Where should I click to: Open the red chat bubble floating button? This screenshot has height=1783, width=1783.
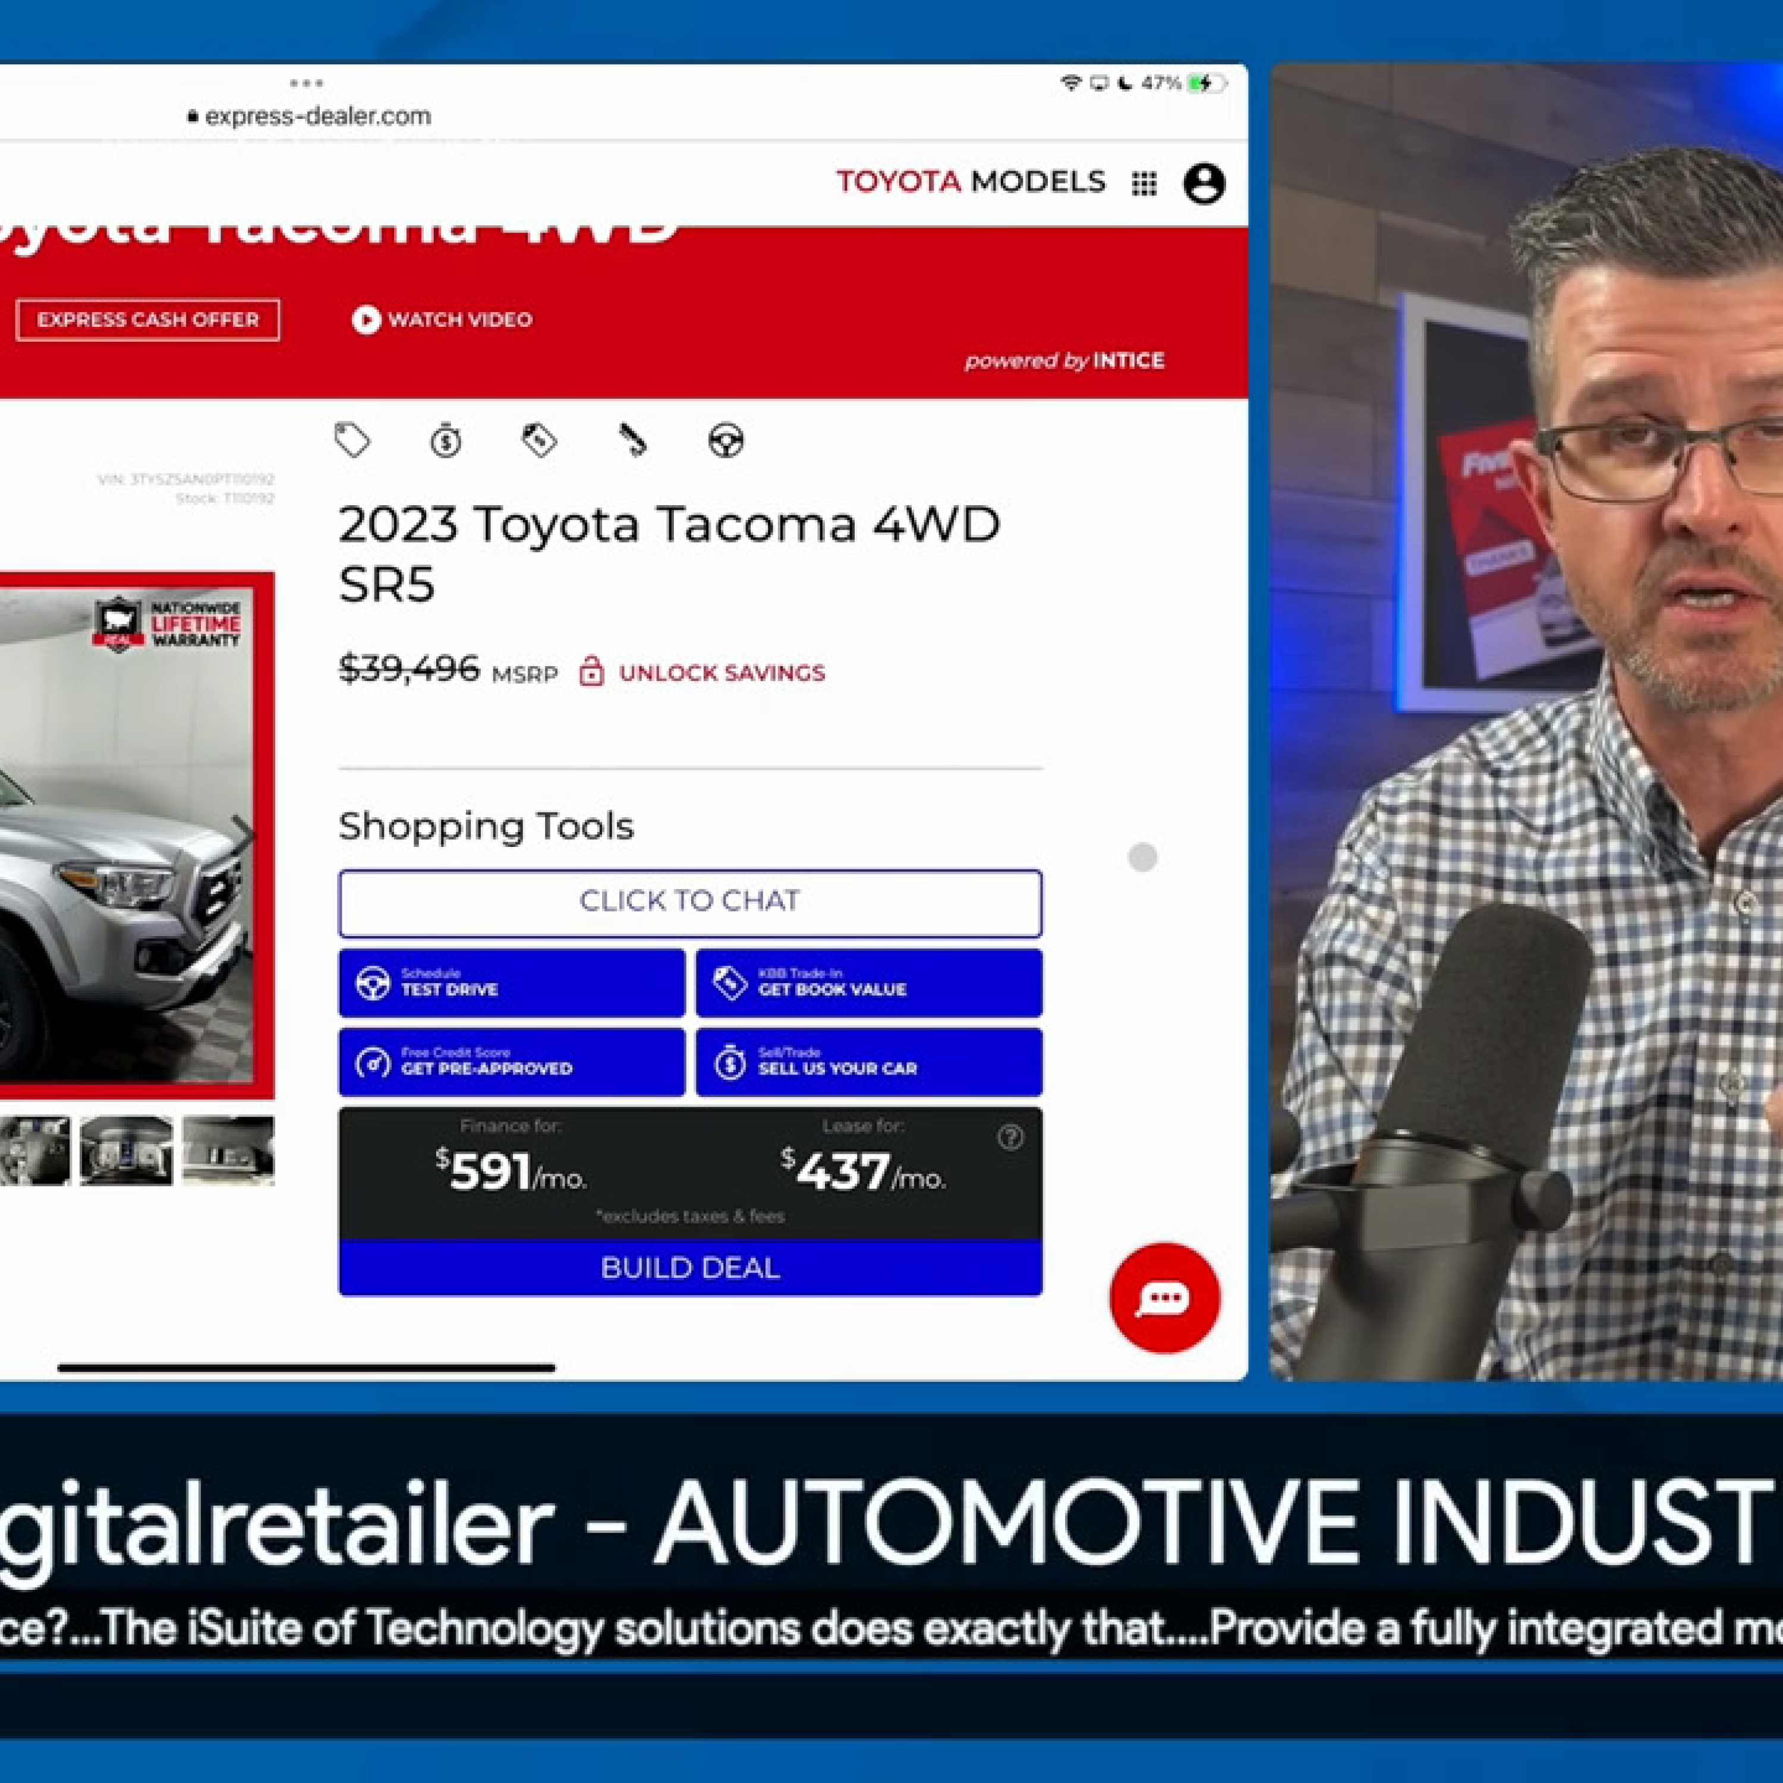point(1165,1297)
